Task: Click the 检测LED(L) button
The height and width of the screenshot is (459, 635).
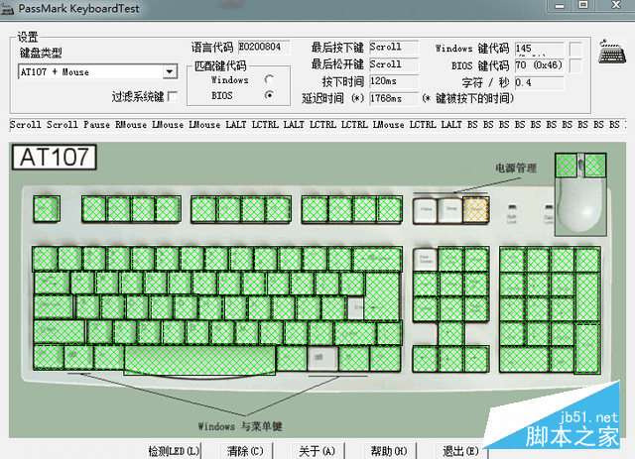Action: point(175,451)
